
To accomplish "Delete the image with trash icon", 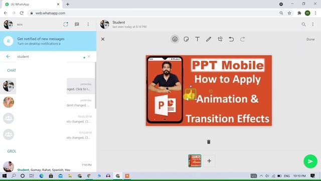I will (209, 142).
